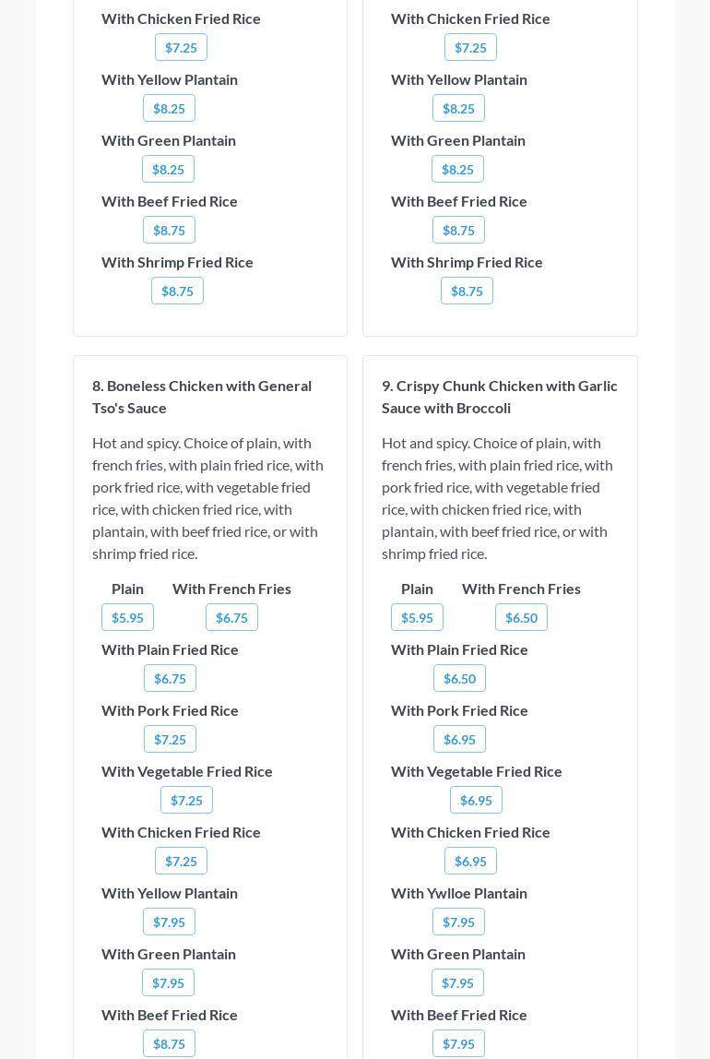Pick Crispy Chunk Chicken With Plain Fried Rice $6.50
Screen dimensions: 710x1059
(x=459, y=678)
